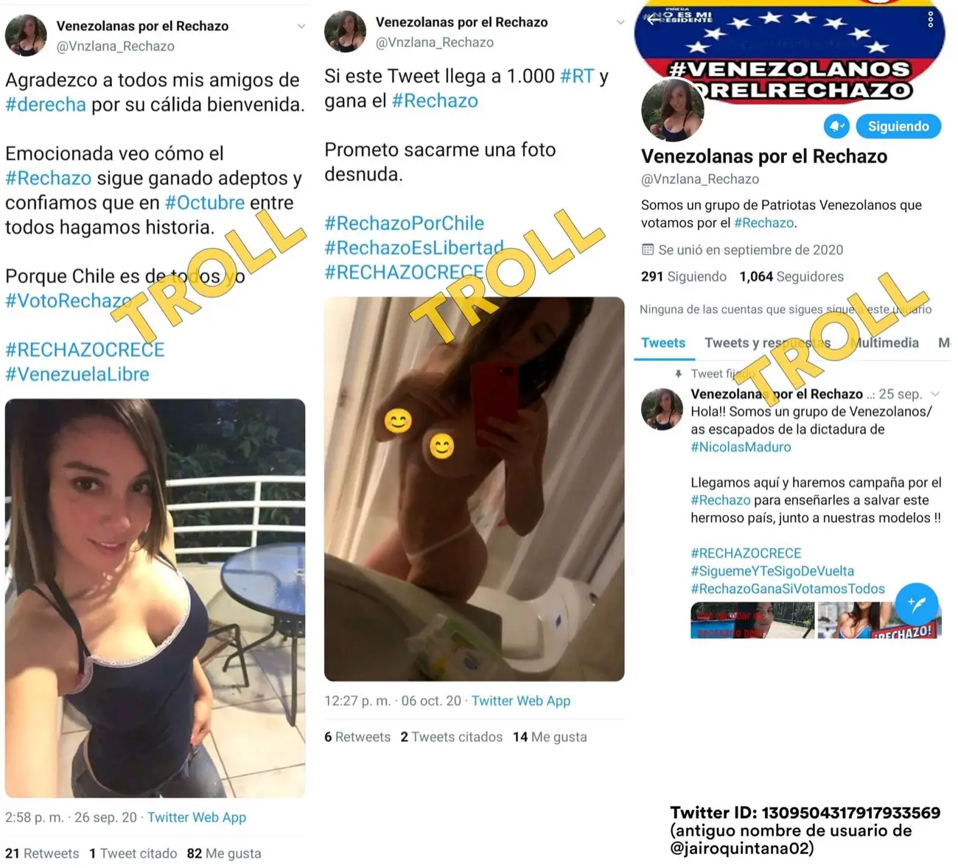Toggle the notification bell for this account

(836, 126)
